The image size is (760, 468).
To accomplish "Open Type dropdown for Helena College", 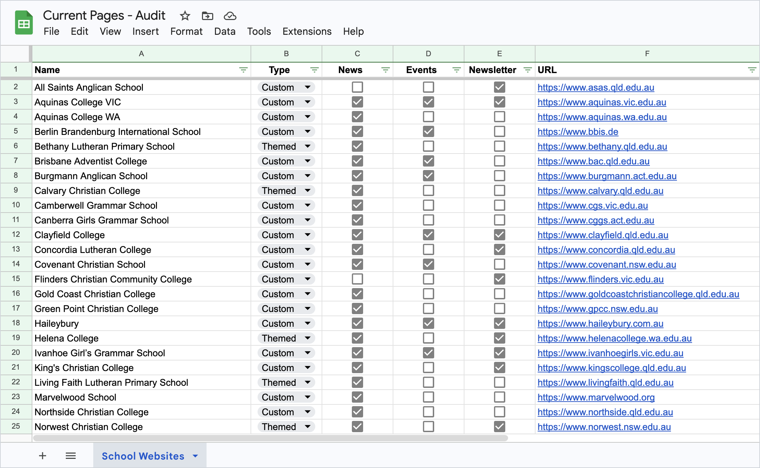I will (x=308, y=338).
